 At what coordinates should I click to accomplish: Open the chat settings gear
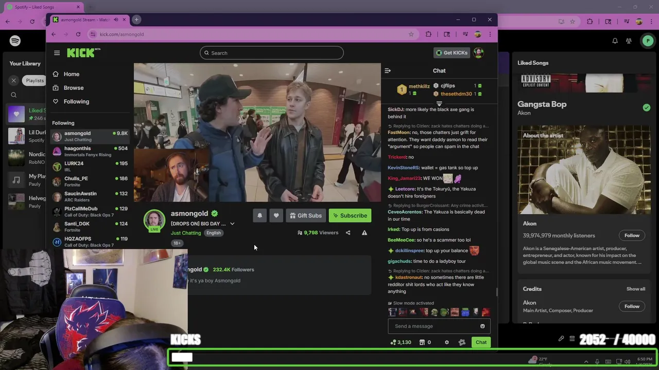pyautogui.click(x=446, y=342)
